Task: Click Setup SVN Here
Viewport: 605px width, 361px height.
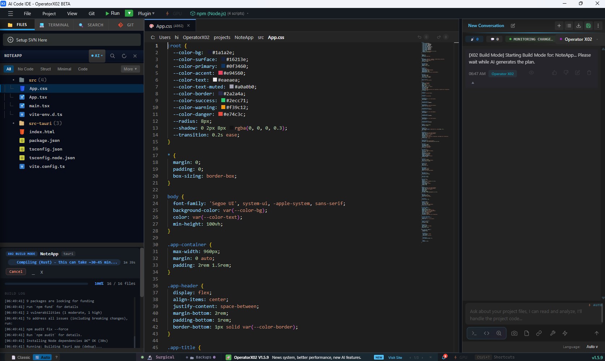Action: tap(72, 40)
